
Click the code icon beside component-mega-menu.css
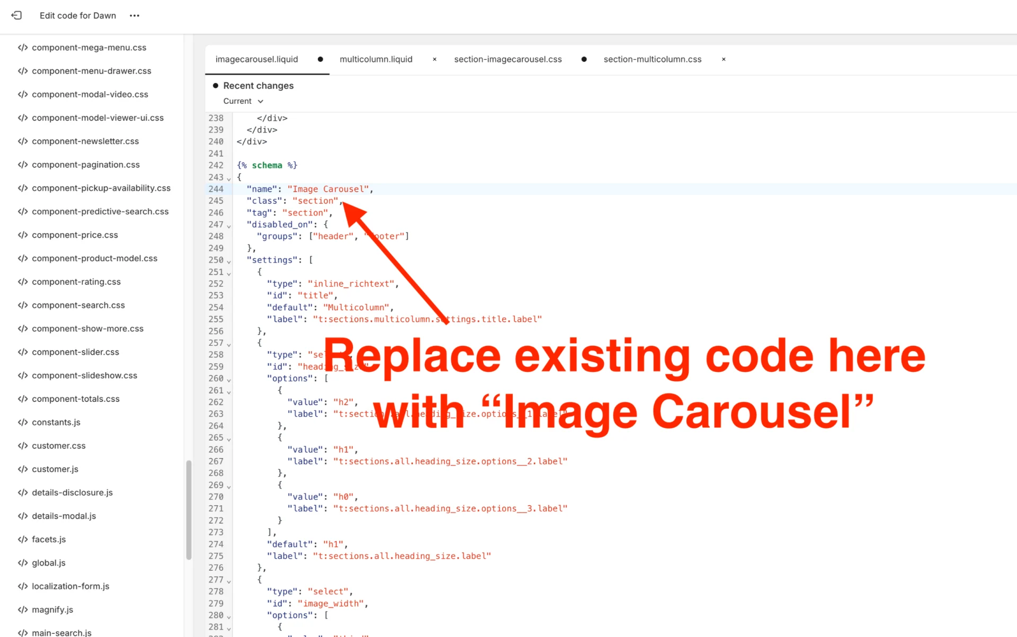point(23,47)
